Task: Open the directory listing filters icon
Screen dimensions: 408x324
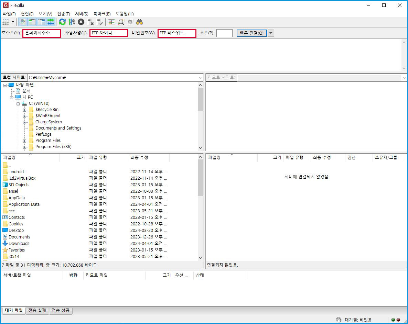Action: click(x=111, y=22)
